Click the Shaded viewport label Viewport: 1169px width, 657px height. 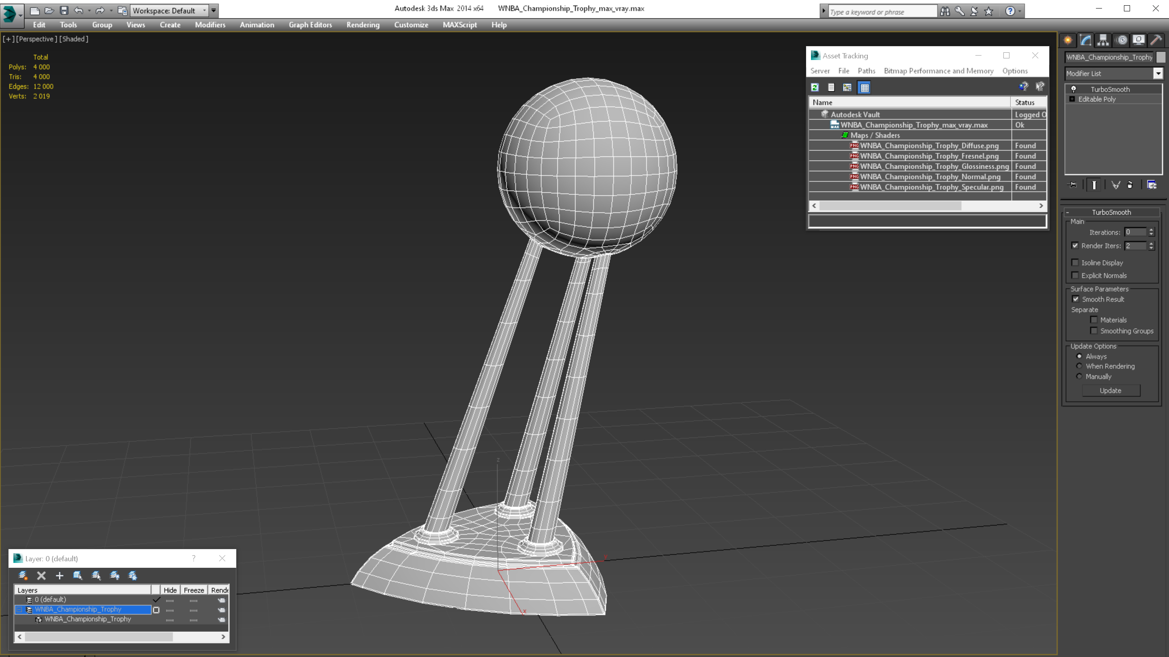pyautogui.click(x=74, y=39)
